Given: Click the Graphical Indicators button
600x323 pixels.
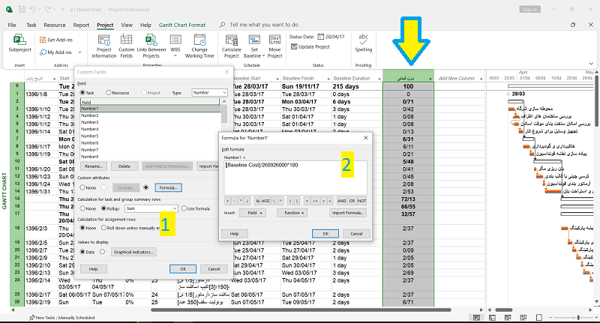Looking at the screenshot, I should [x=133, y=252].
